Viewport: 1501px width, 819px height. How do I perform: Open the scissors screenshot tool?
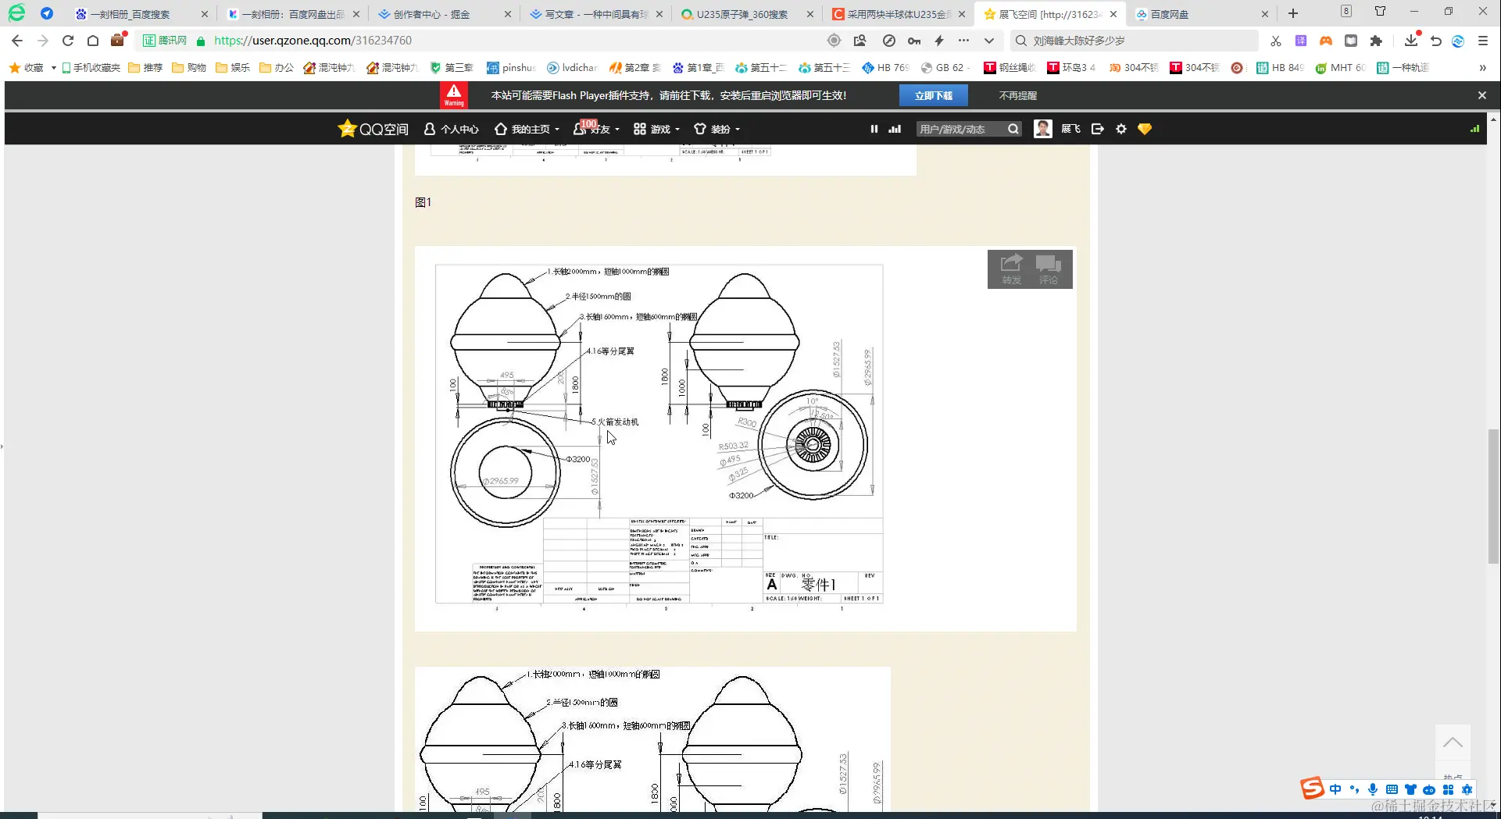pyautogui.click(x=1276, y=41)
